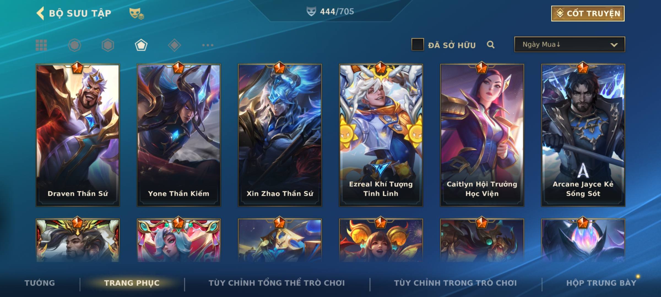Select the pentagon rarity filter icon
The height and width of the screenshot is (297, 661).
(x=141, y=45)
